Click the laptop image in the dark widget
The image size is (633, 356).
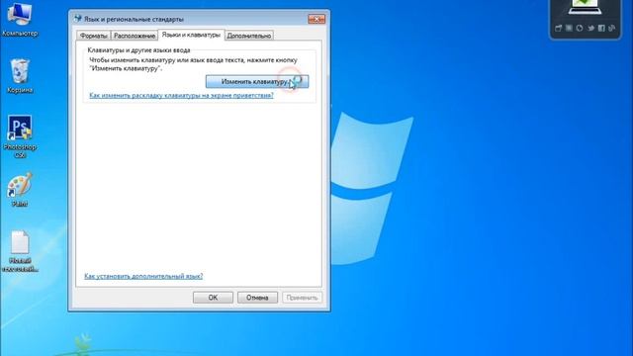click(585, 8)
